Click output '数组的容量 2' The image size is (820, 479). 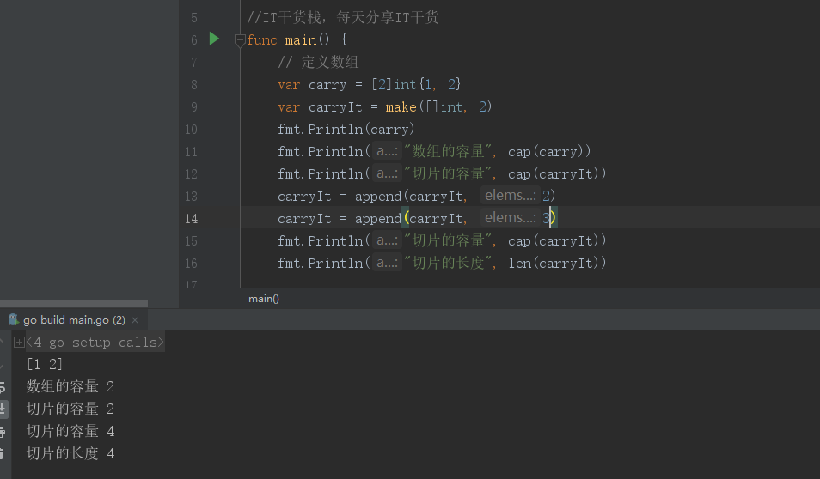70,386
